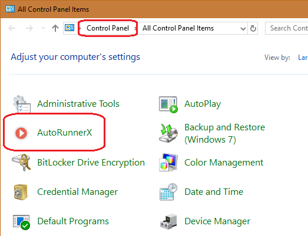Image resolution: width=308 pixels, height=236 pixels.
Task: Open the Default Programs link
Action: click(73, 221)
